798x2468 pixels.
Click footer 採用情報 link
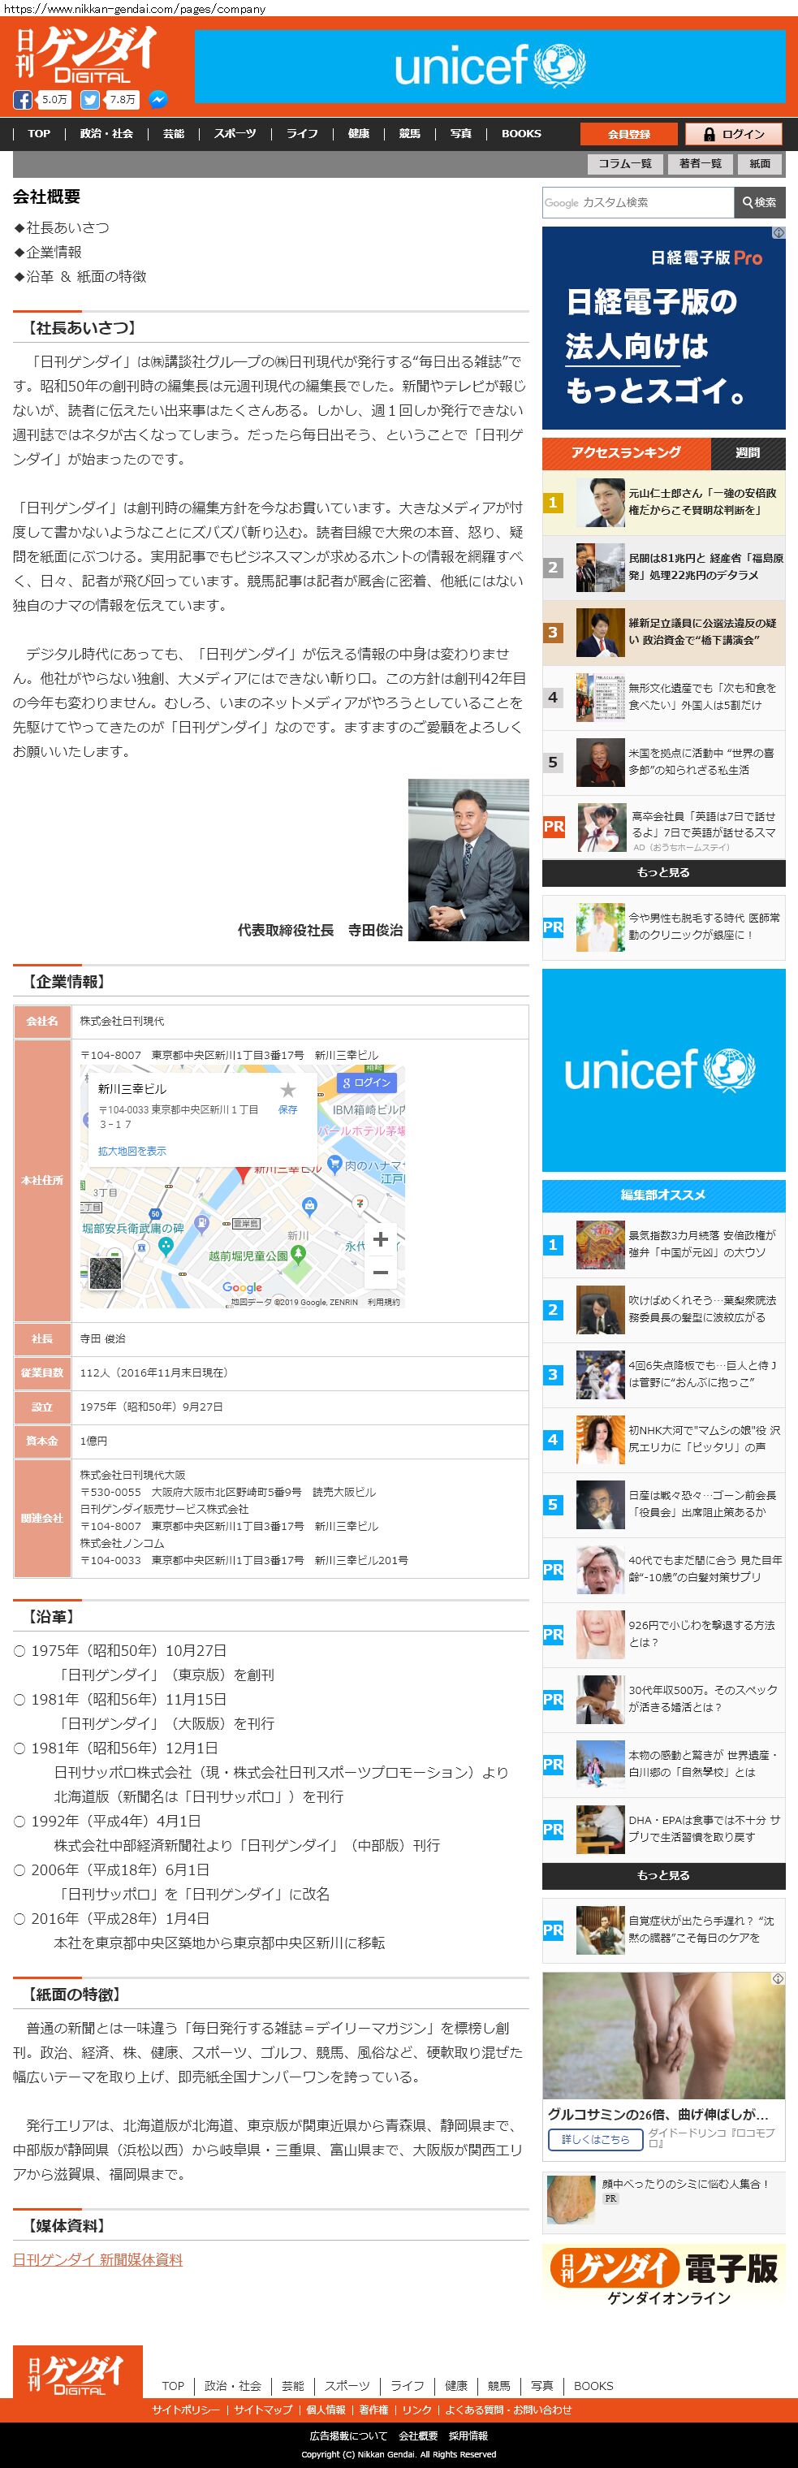click(468, 2436)
